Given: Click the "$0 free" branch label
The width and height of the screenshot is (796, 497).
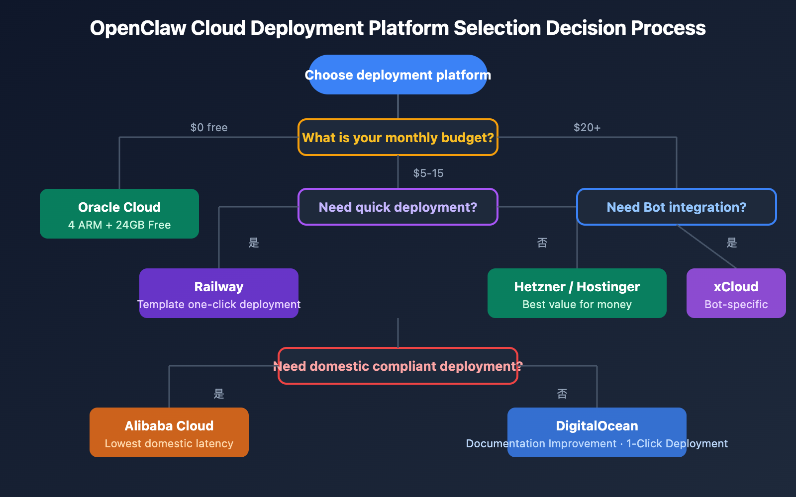Looking at the screenshot, I should coord(209,127).
